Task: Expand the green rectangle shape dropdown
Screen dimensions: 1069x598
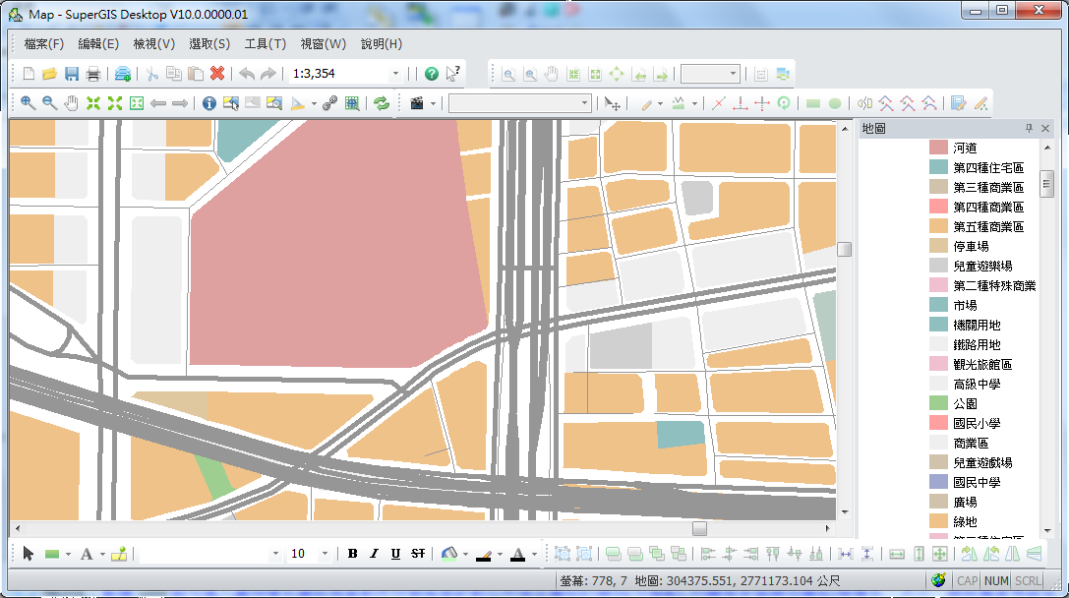Action: 68,555
